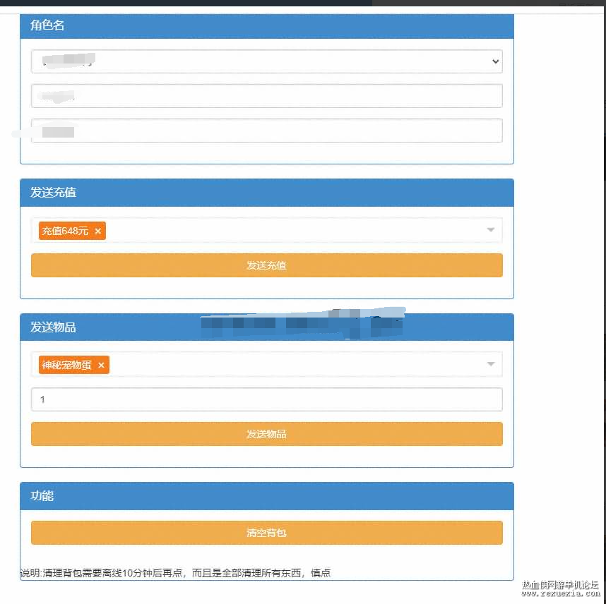606x604 pixels.
Task: Click the 清空背包 button
Action: (x=266, y=533)
